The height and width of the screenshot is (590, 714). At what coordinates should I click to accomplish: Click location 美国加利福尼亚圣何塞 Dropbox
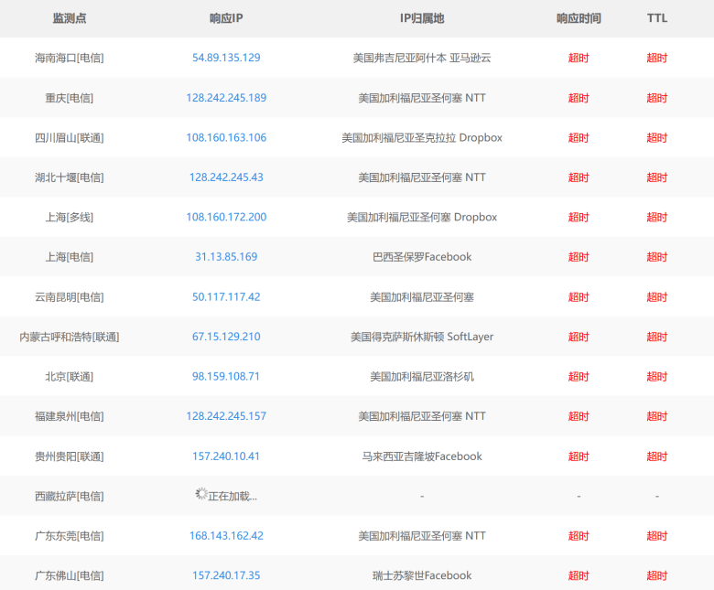pyautogui.click(x=422, y=217)
